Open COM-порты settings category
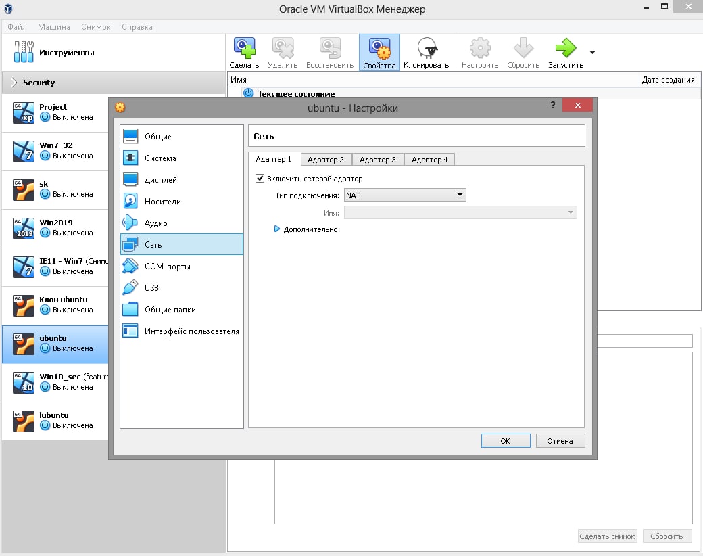 [182, 266]
